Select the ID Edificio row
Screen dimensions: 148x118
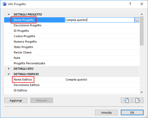[x=72, y=90]
